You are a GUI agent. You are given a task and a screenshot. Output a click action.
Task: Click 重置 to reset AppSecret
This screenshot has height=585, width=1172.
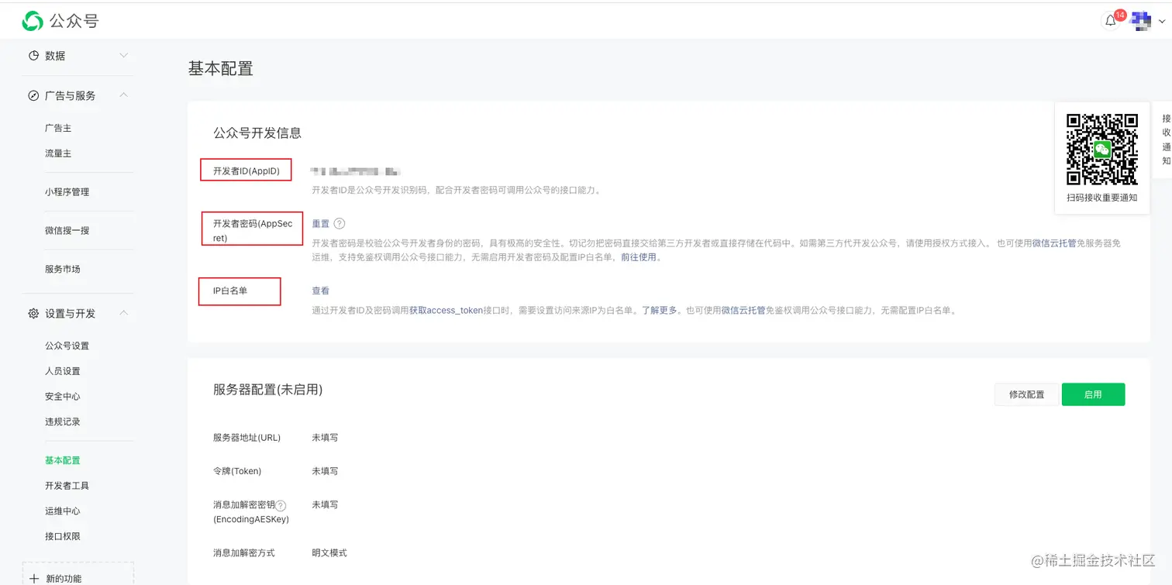coord(321,224)
